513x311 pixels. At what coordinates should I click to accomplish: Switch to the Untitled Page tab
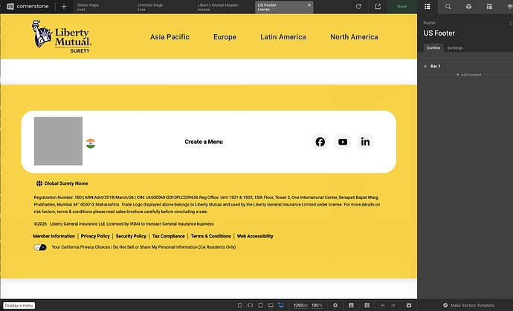coord(150,7)
